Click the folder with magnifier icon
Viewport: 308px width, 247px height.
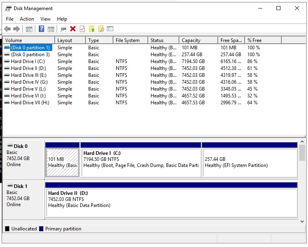click(x=101, y=29)
